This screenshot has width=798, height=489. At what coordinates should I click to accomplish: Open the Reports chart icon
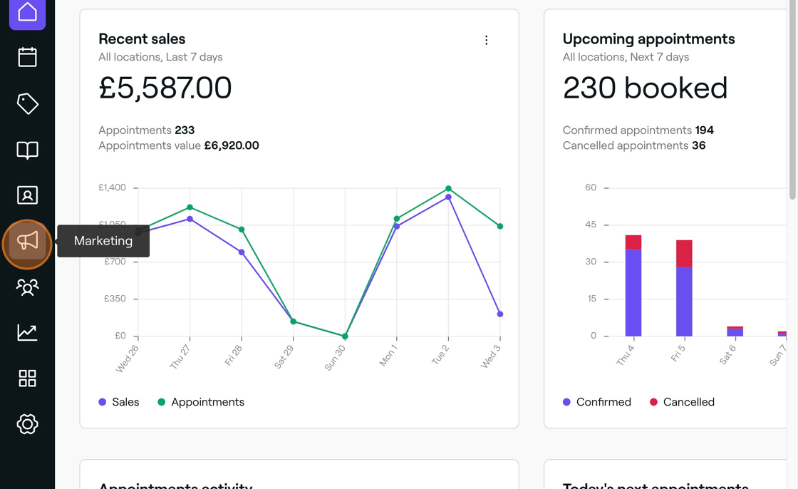[28, 333]
